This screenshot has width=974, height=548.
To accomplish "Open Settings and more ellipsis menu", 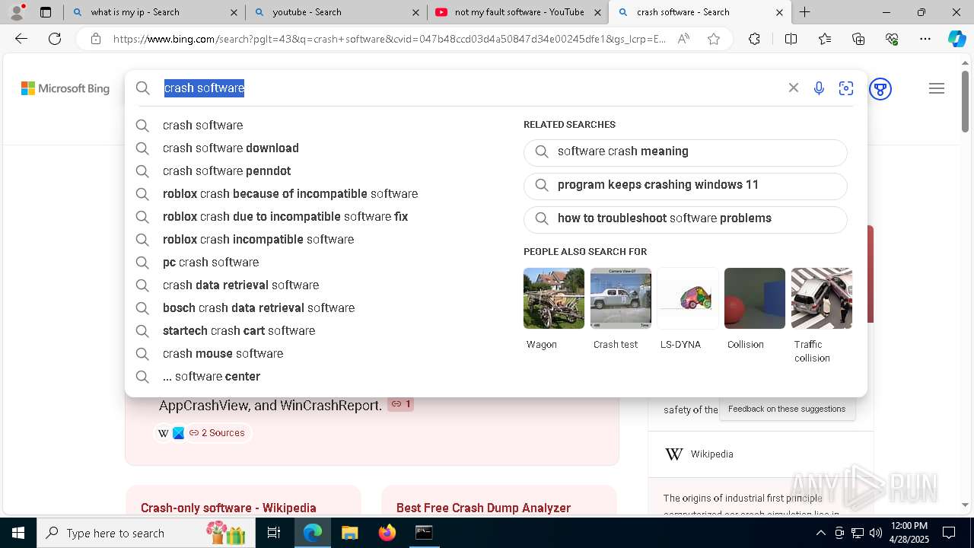I will pos(925,39).
